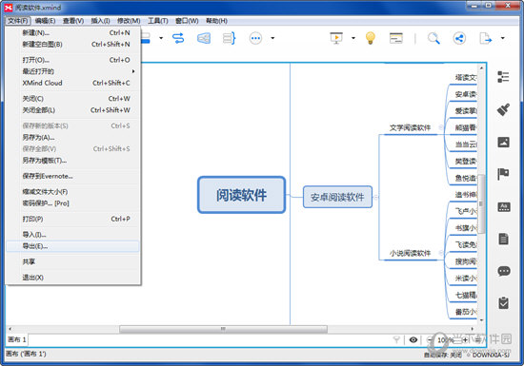Collapse the 安卓阅读软件 topic
This screenshot has width=524, height=366.
tap(376, 197)
